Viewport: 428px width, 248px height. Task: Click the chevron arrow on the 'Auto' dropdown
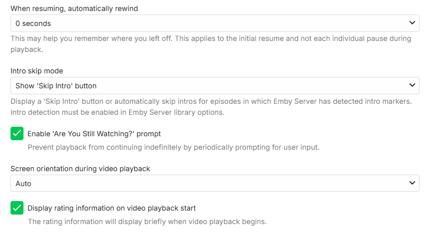[x=412, y=183]
